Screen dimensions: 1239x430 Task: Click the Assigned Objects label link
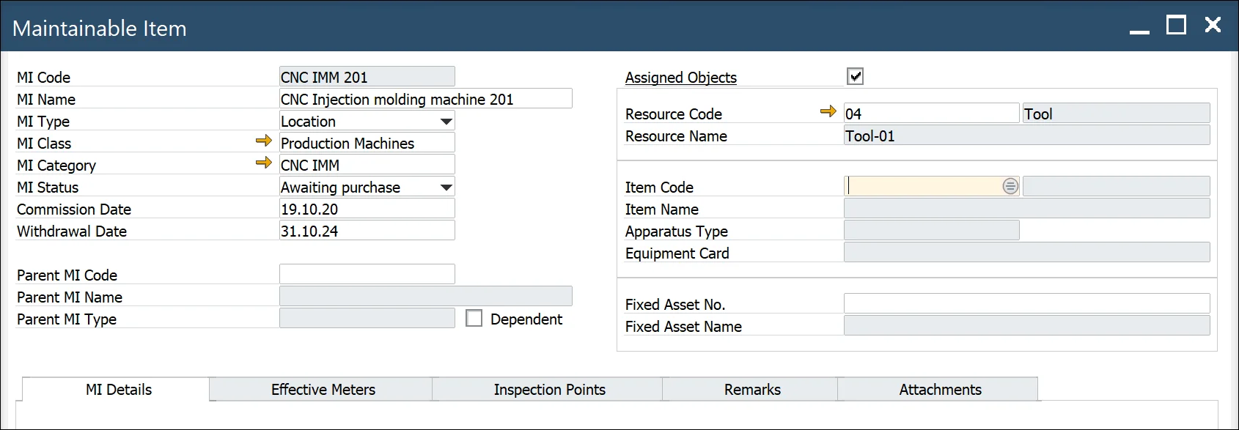680,78
